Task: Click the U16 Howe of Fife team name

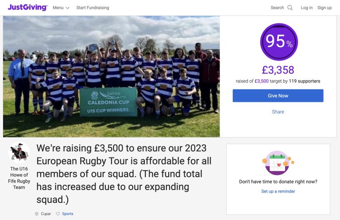Action: pyautogui.click(x=19, y=178)
